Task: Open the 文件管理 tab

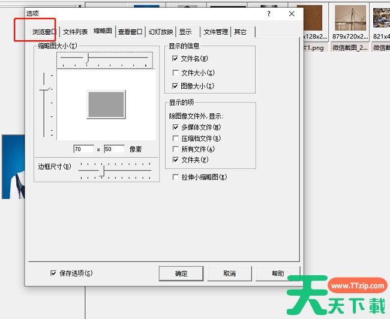Action: 215,32
